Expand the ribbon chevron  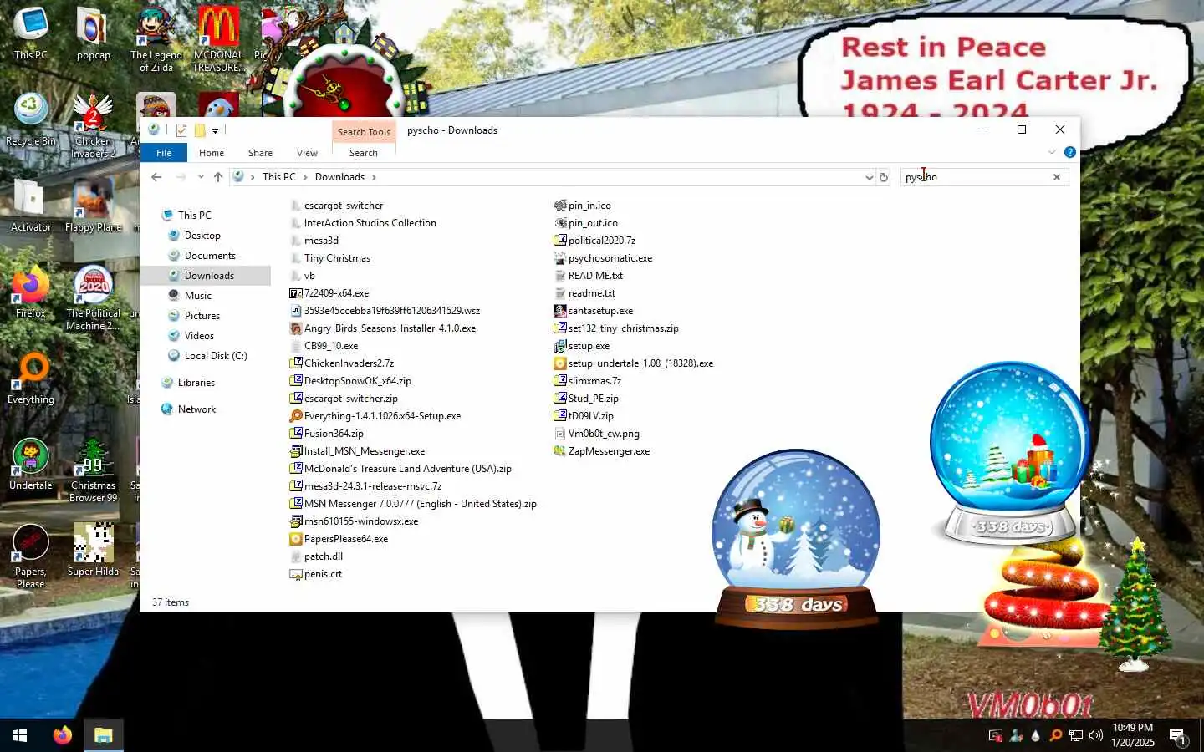click(x=1052, y=152)
